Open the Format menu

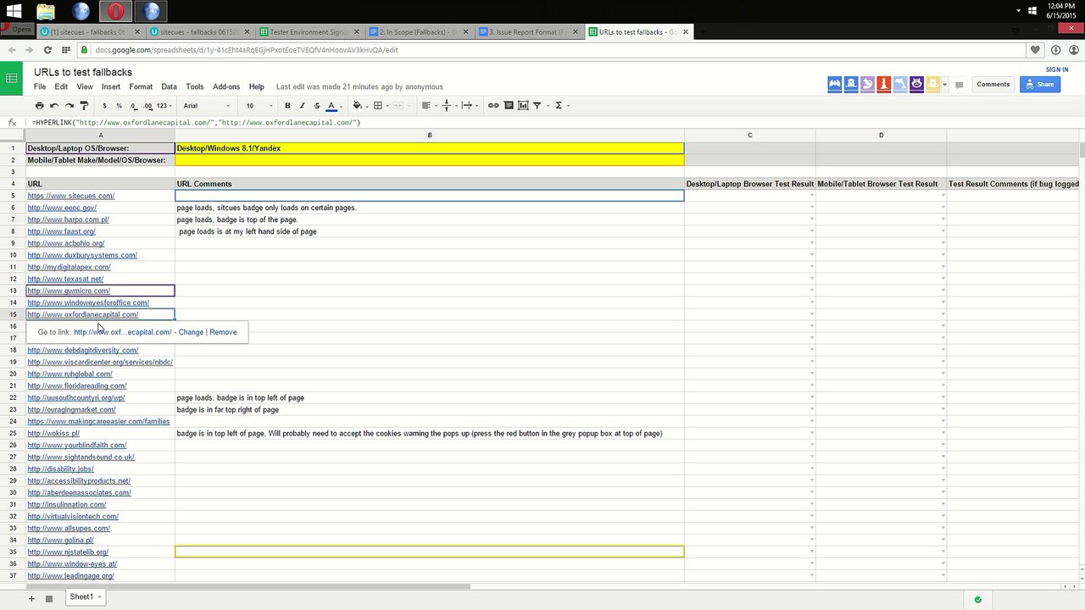coord(141,86)
